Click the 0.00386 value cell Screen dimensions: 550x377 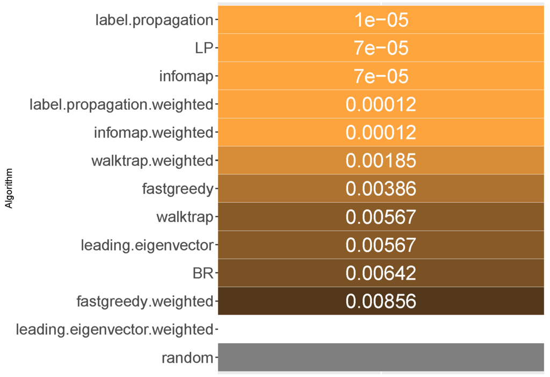381,189
